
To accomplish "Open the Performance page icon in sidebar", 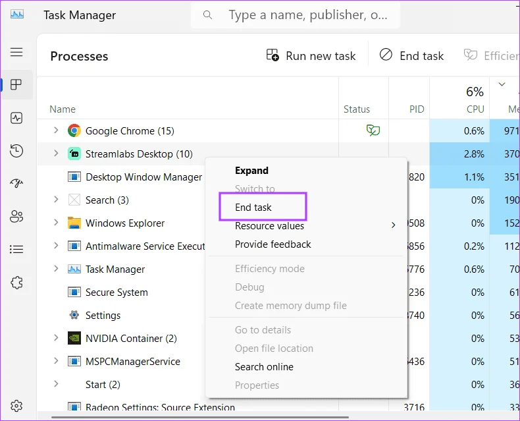I will [x=16, y=118].
